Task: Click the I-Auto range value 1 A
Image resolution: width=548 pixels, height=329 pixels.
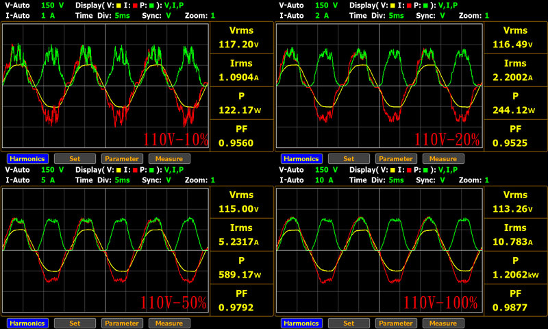Action: pos(48,16)
